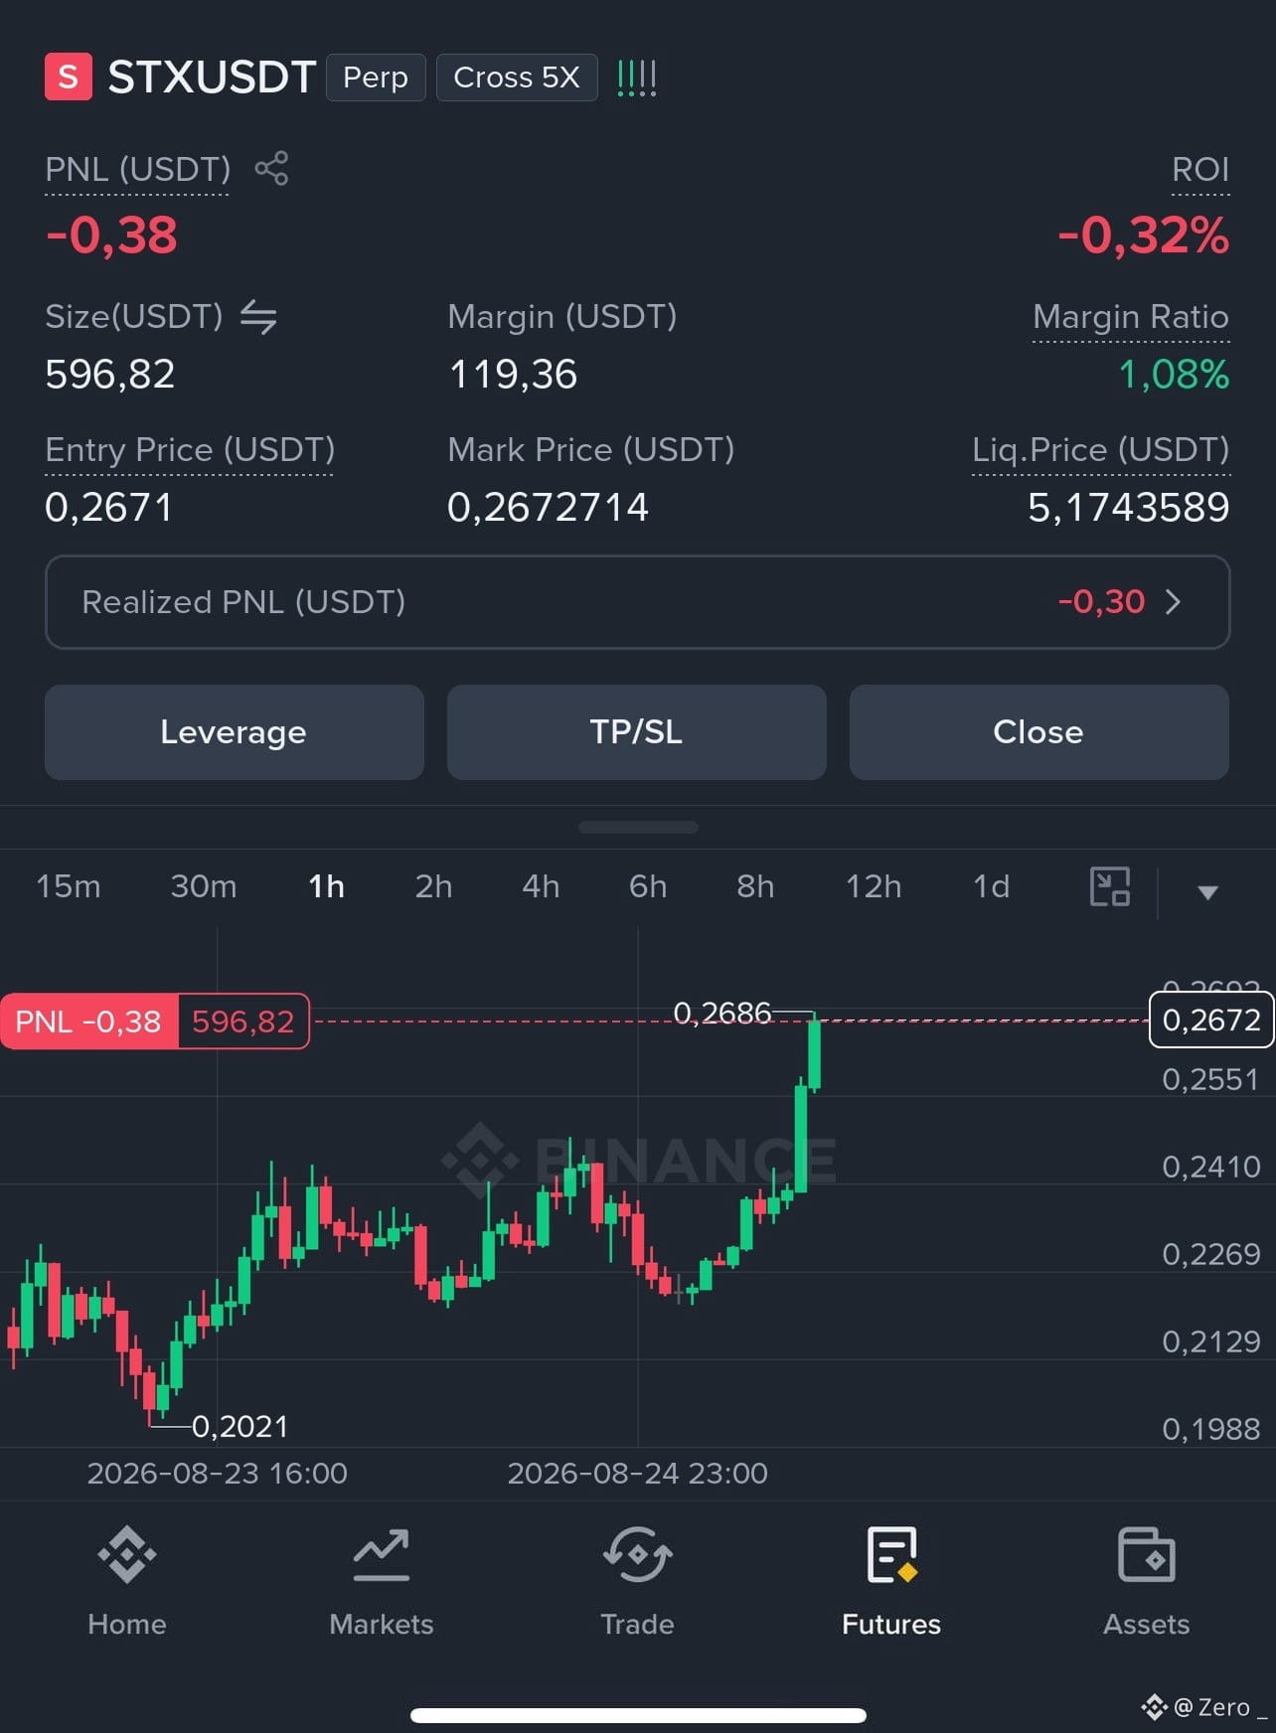Tap the 0,1988 price axis label
Image resolution: width=1276 pixels, height=1733 pixels.
click(1211, 1429)
